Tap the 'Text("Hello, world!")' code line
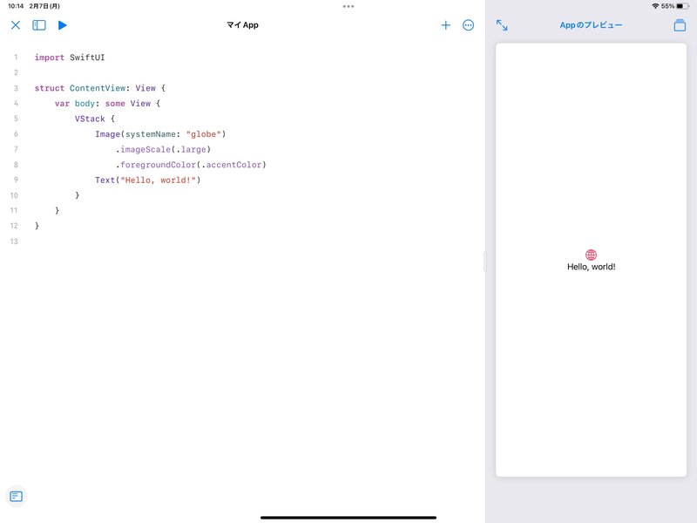 pyautogui.click(x=147, y=180)
